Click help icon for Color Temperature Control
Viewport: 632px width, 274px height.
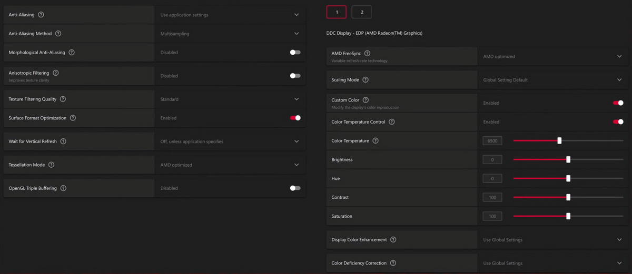[391, 122]
